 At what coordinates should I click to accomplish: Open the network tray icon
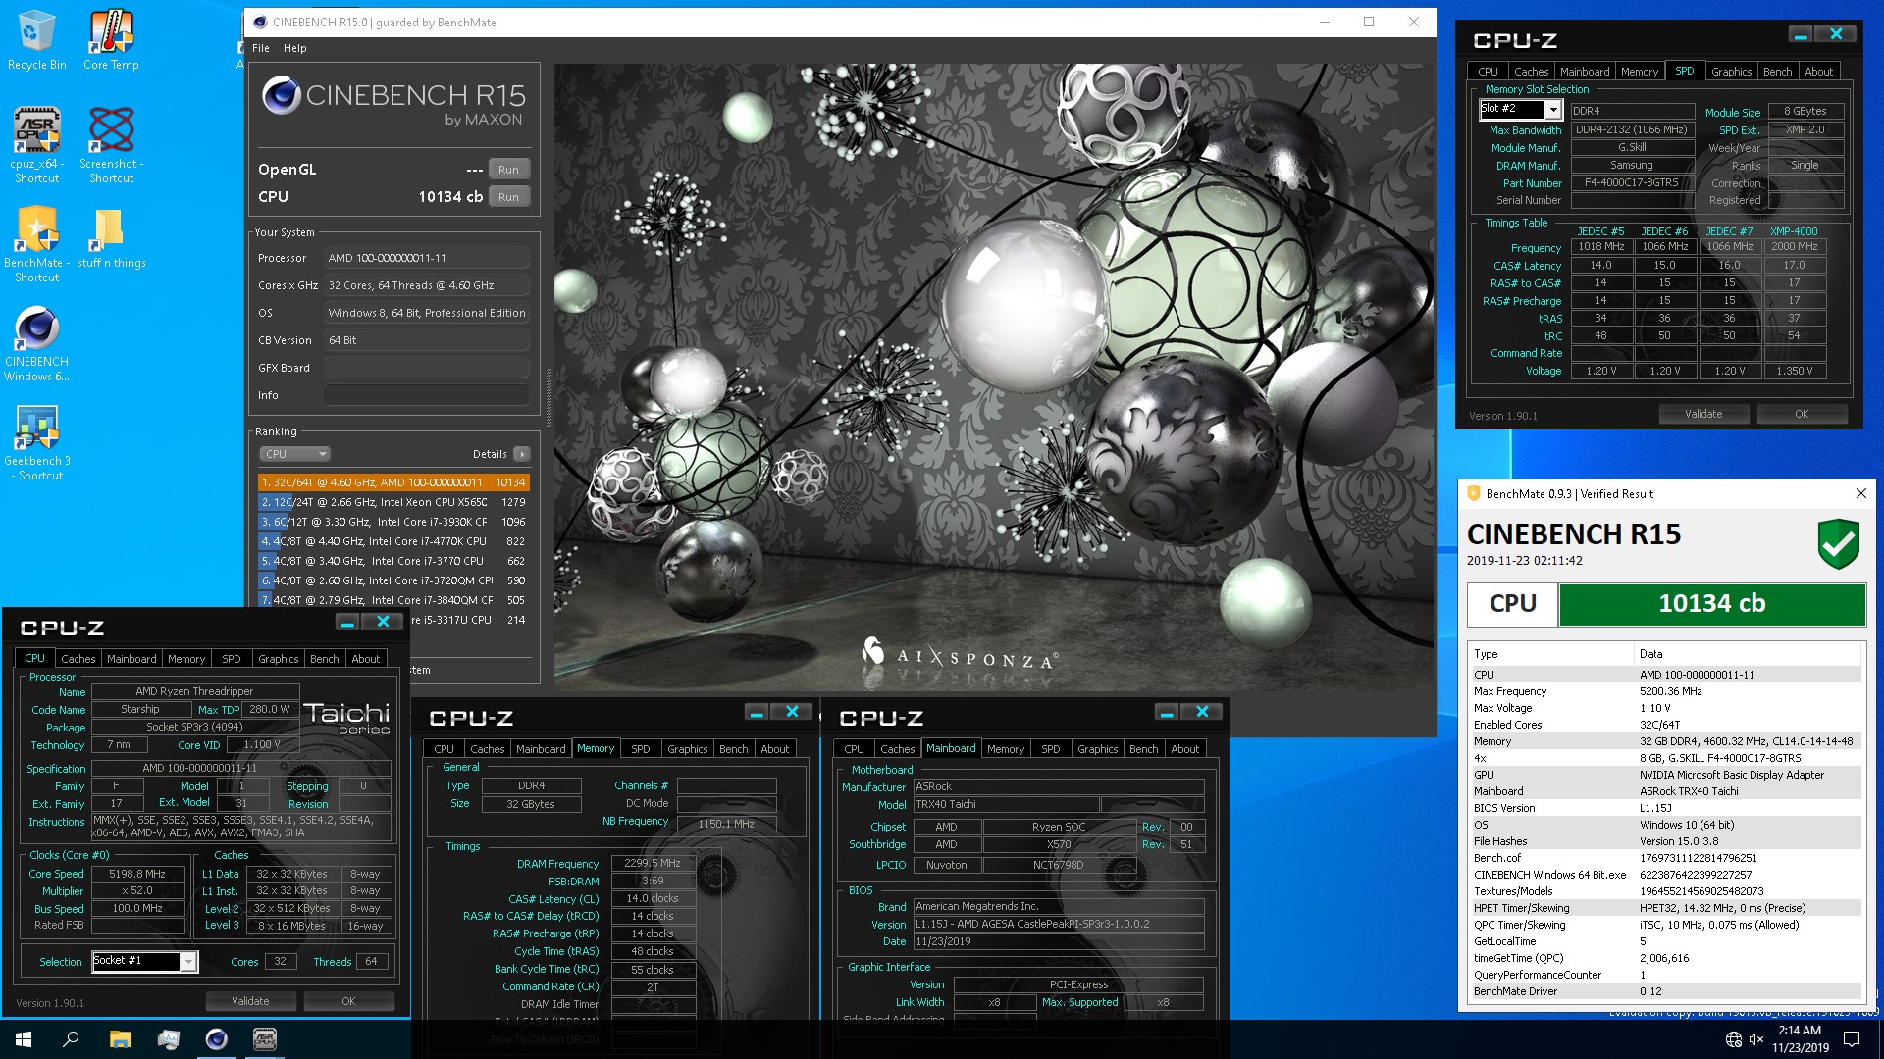point(1734,1039)
